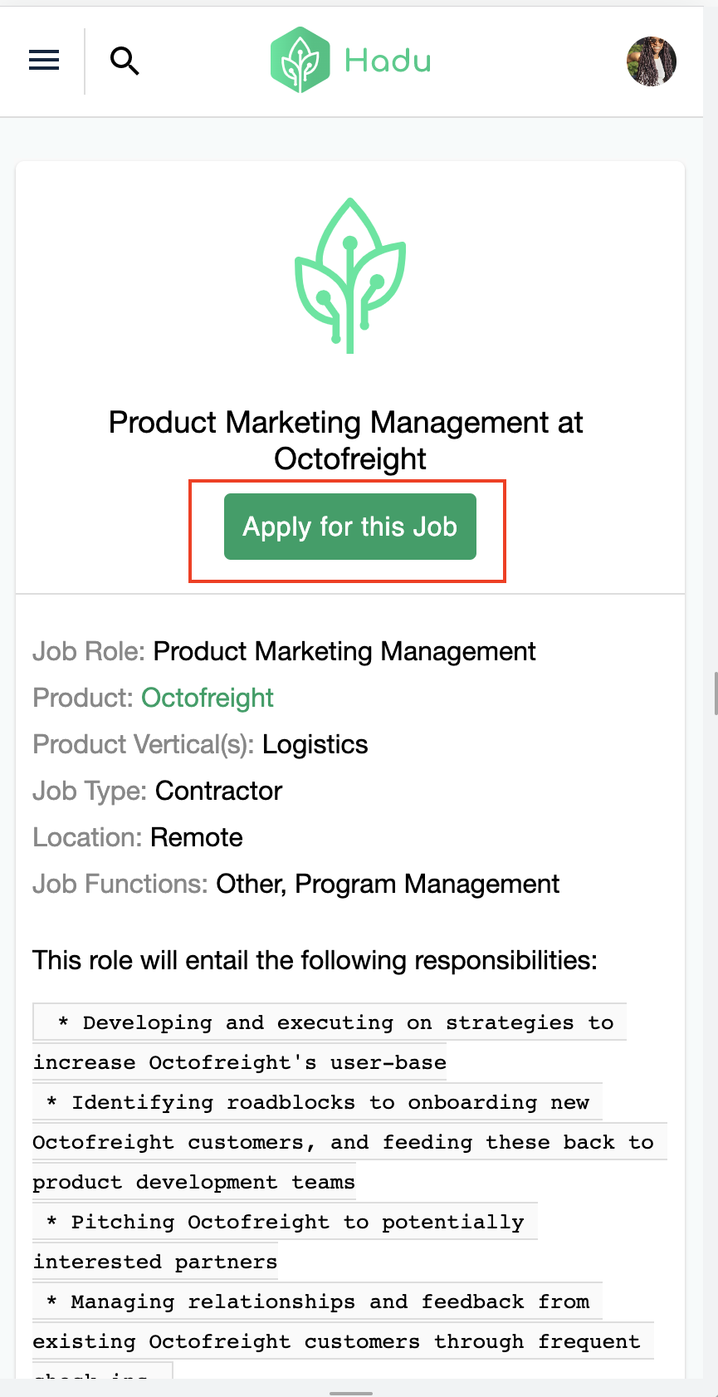Click the Hadu hexagon logo

coord(300,60)
